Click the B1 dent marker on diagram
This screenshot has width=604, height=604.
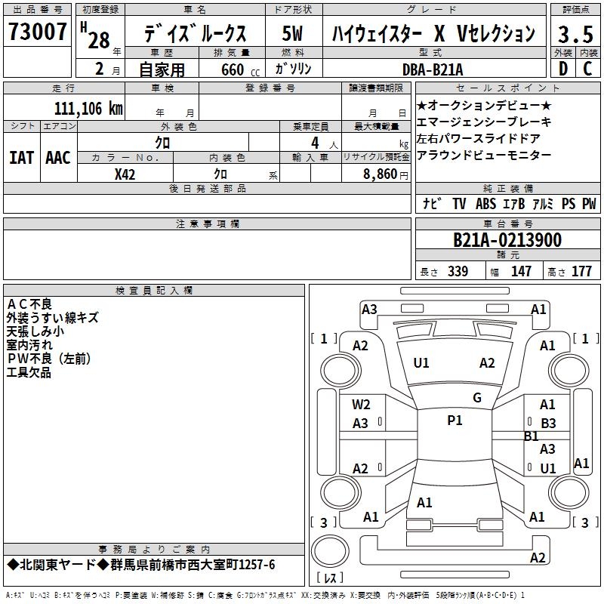tap(532, 436)
